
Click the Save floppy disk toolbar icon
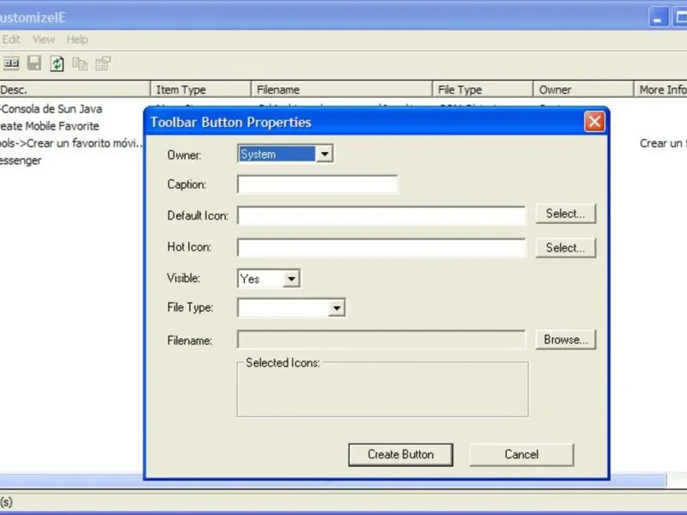point(34,64)
